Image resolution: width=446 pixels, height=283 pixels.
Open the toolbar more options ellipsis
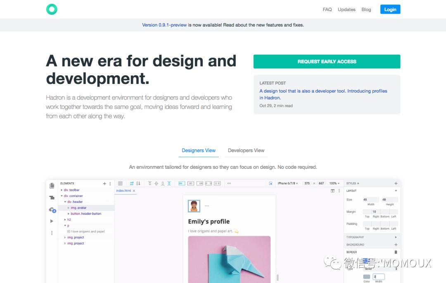click(x=229, y=183)
